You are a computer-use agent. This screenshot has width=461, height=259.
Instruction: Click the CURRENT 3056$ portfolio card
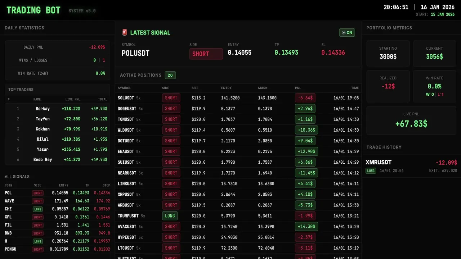434,53
